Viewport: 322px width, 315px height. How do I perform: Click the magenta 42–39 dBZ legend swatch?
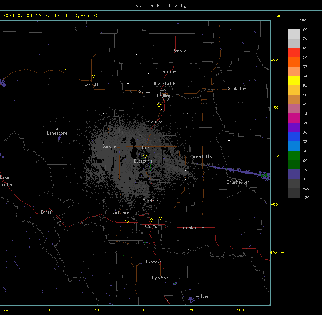coord(294,118)
